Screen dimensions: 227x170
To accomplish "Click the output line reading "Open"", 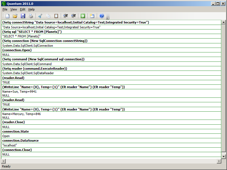I will coord(111,136).
